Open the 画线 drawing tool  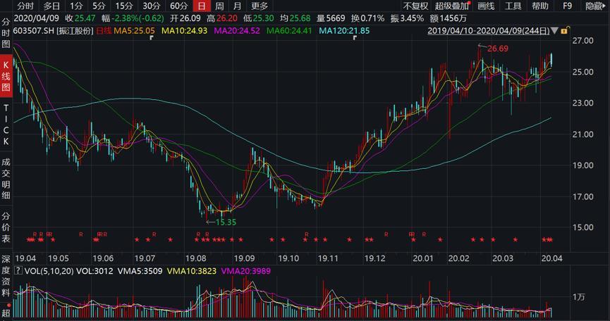click(486, 6)
